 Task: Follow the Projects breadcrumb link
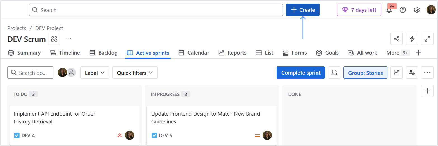coord(17,28)
